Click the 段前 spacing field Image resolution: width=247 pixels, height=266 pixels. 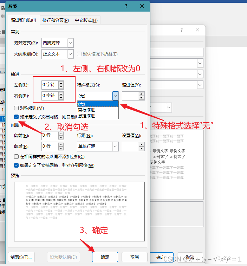[50, 136]
